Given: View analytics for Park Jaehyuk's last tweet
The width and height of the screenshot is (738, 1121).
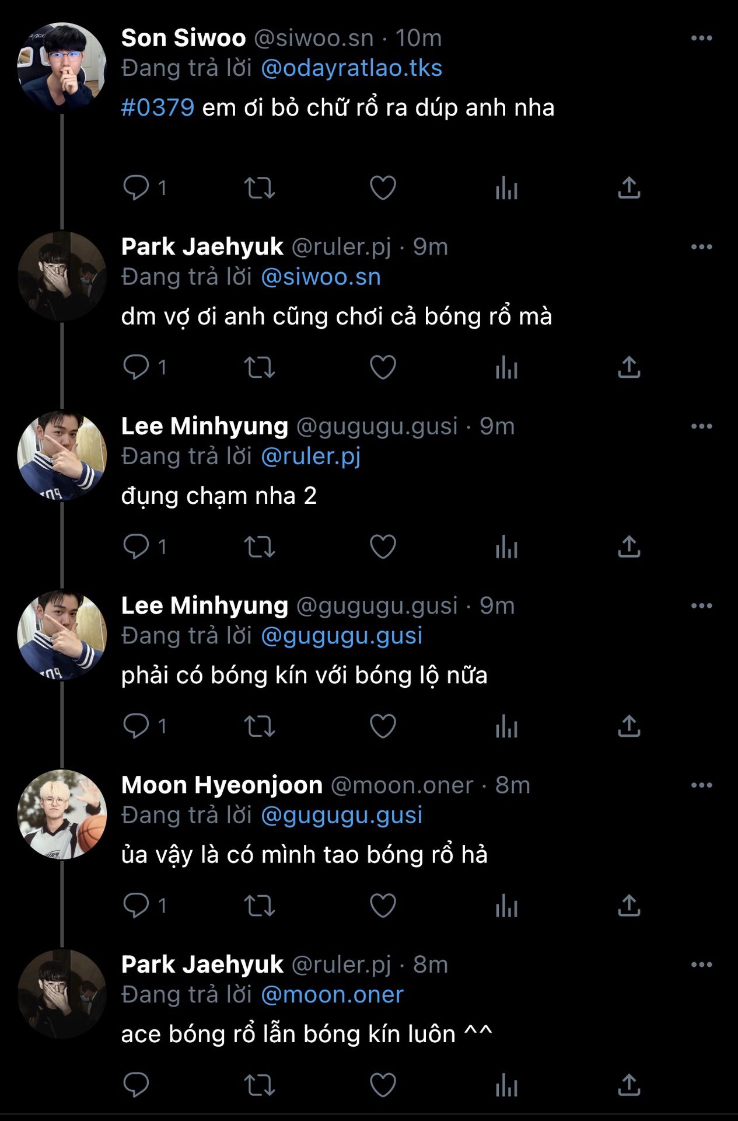Looking at the screenshot, I should (x=506, y=1085).
